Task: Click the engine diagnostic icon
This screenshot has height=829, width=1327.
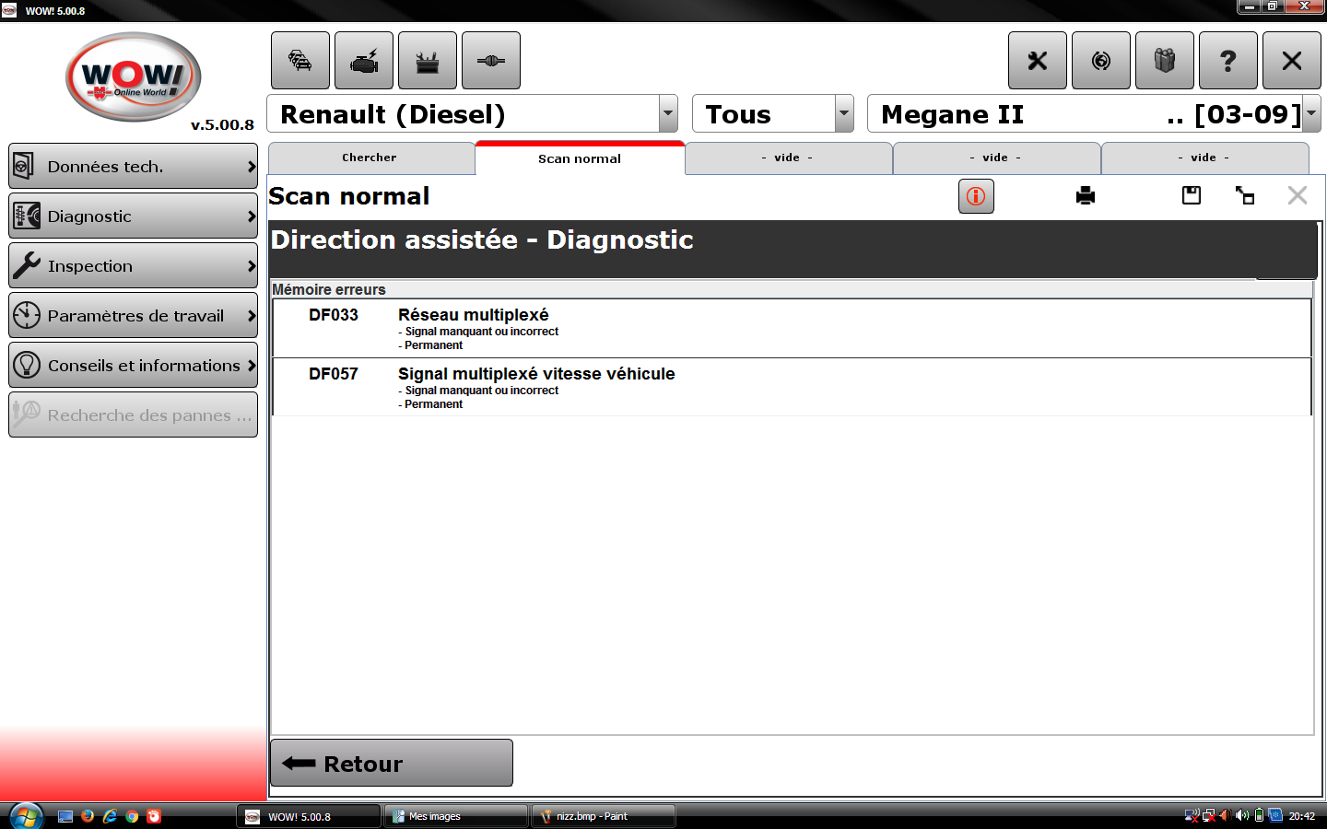Action: pyautogui.click(x=364, y=61)
